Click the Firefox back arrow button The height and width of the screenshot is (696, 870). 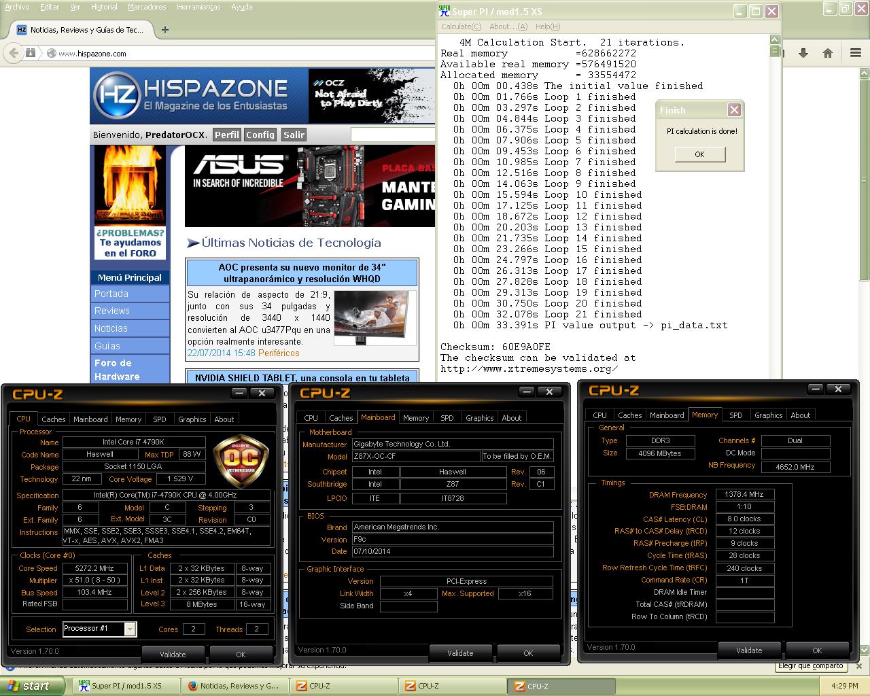click(12, 53)
